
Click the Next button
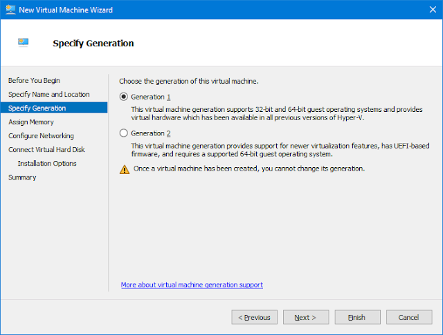[x=306, y=317]
